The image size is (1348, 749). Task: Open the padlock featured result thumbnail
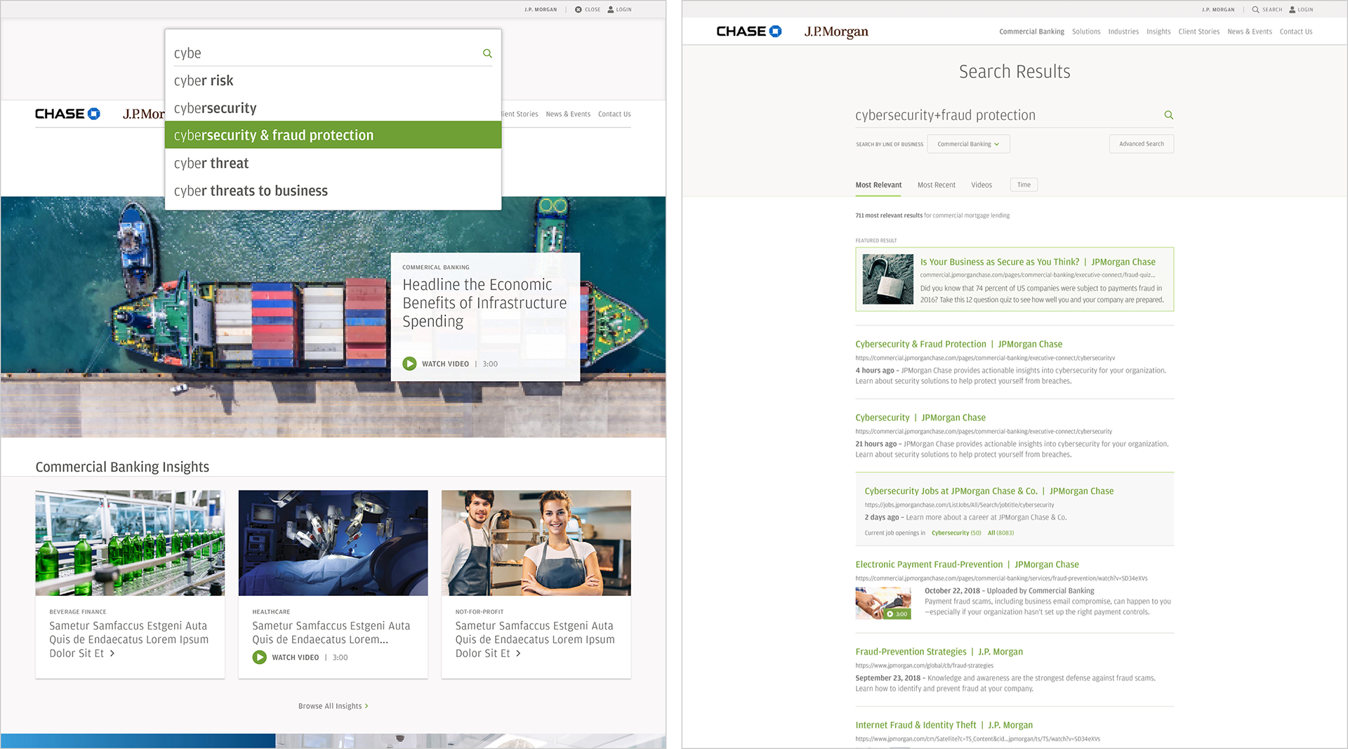tap(887, 279)
